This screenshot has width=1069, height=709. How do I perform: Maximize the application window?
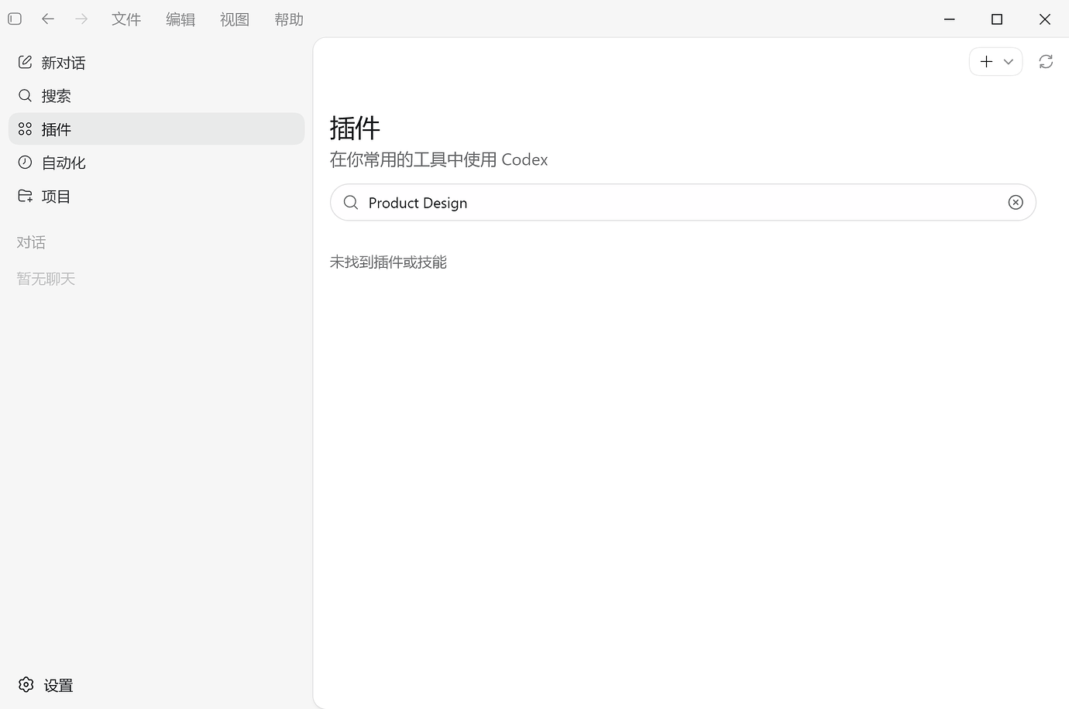tap(997, 19)
